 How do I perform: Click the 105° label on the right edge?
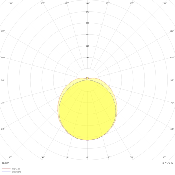(172, 57)
